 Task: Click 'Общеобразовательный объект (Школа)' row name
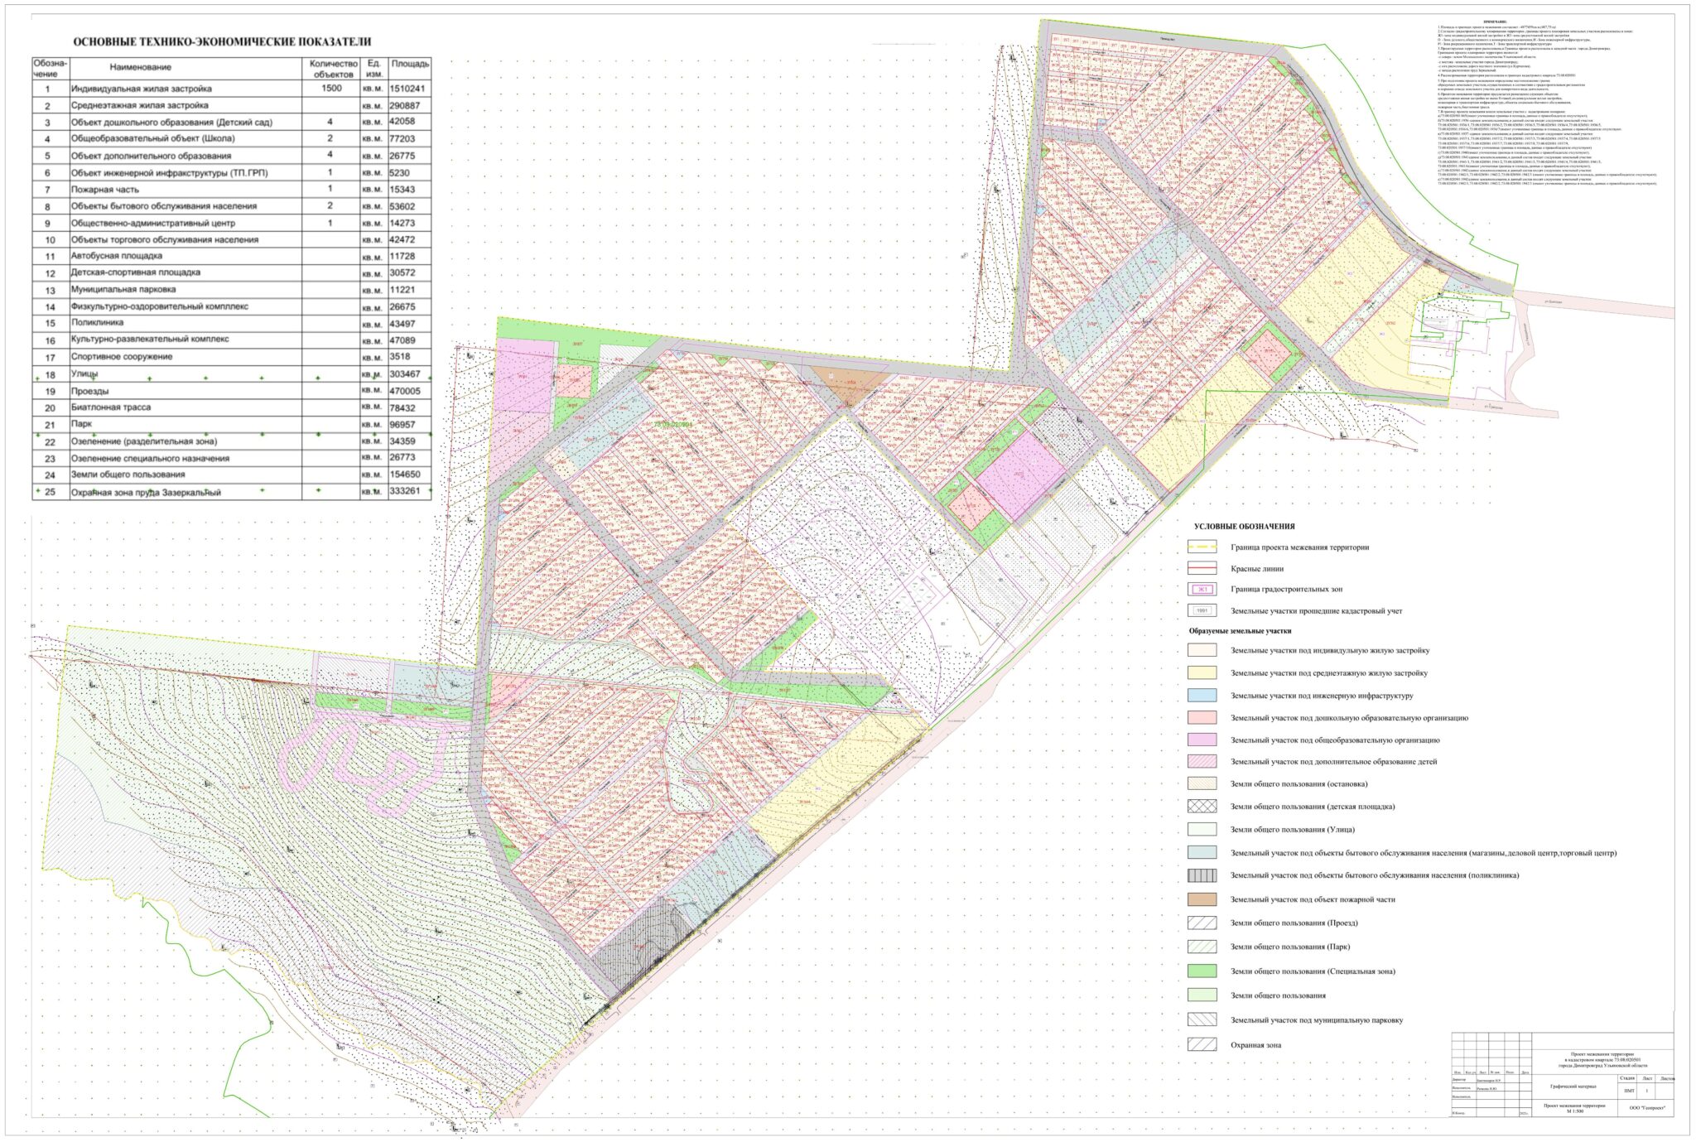pos(152,139)
